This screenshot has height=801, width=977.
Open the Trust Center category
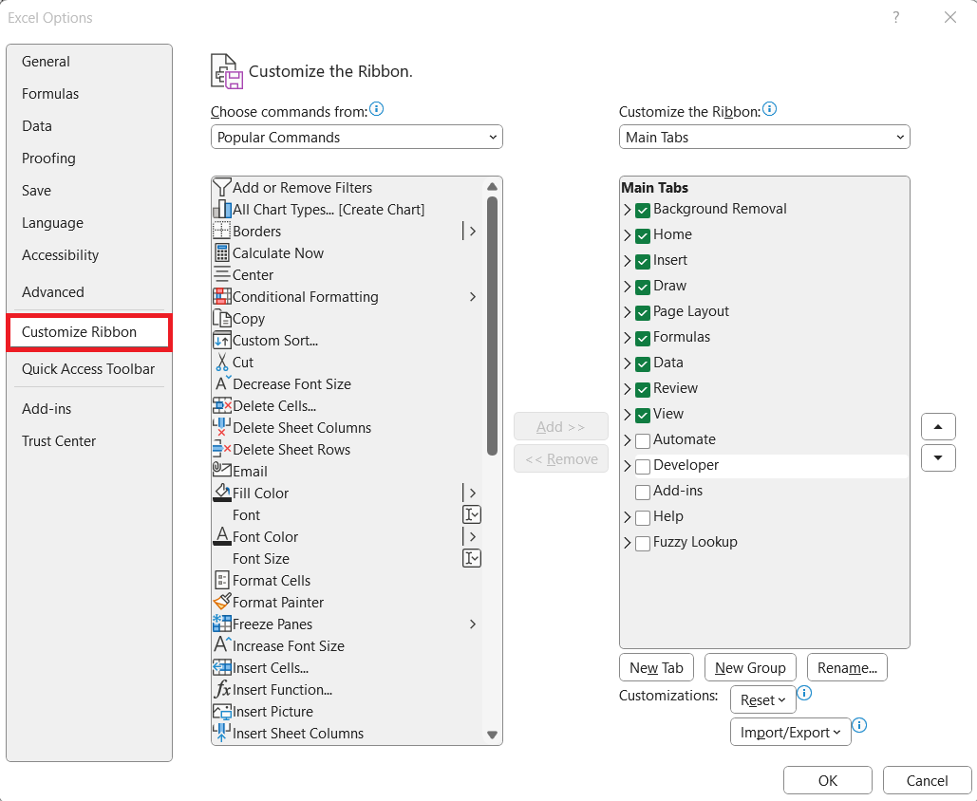pyautogui.click(x=89, y=441)
